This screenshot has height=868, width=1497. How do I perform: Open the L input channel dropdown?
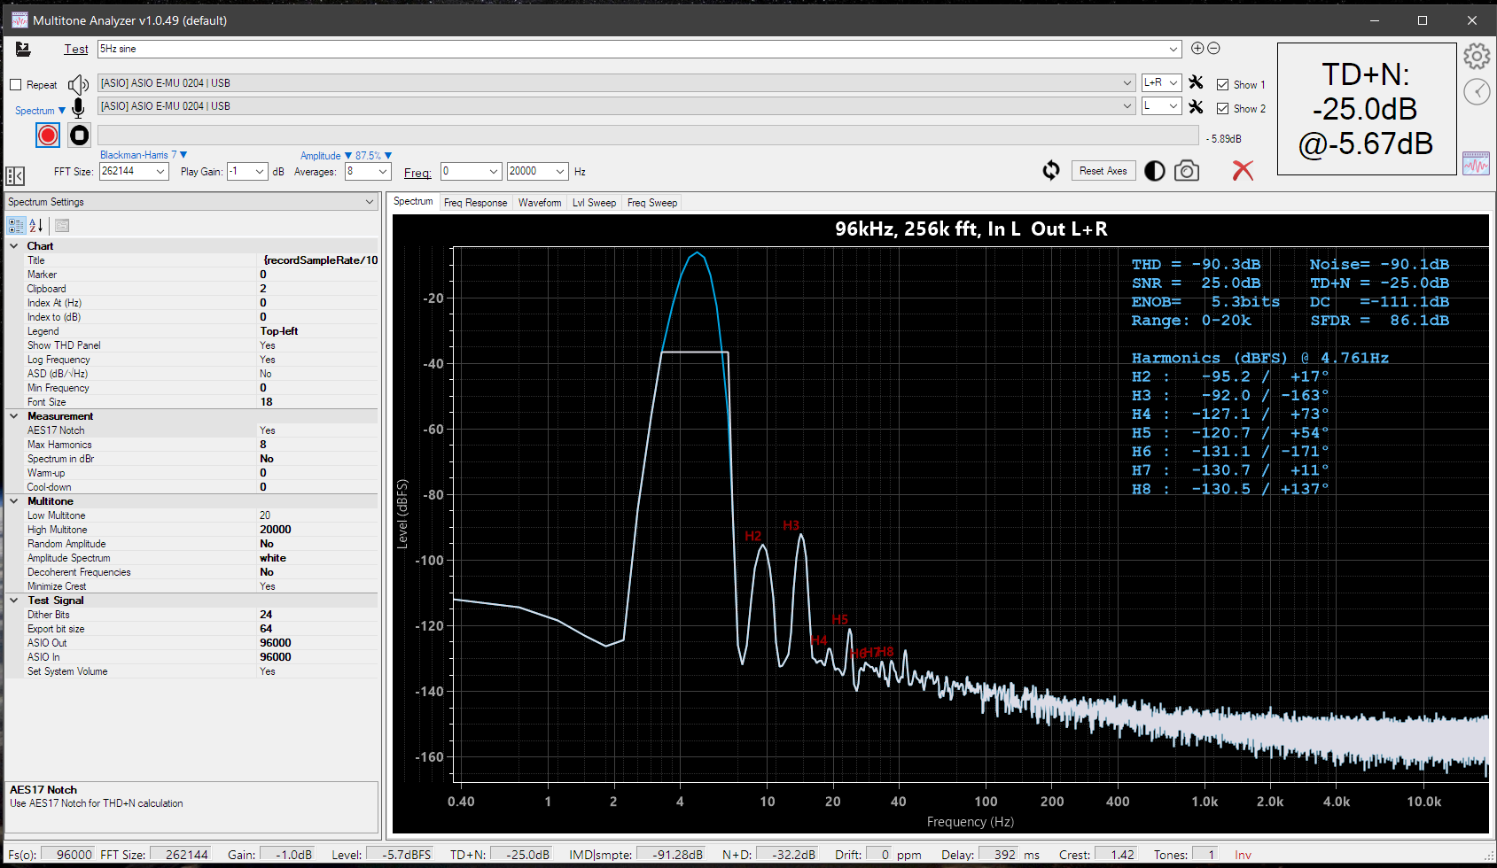(1161, 106)
